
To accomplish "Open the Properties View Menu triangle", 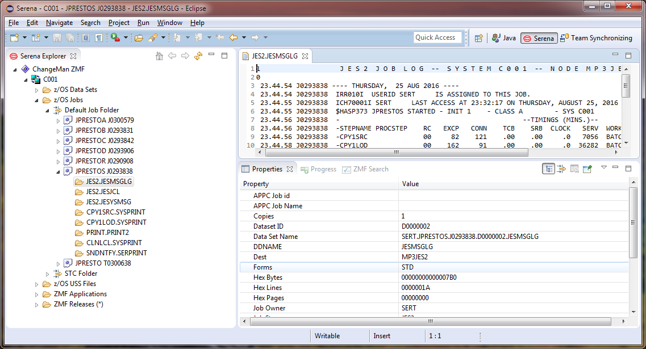I will 603,167.
